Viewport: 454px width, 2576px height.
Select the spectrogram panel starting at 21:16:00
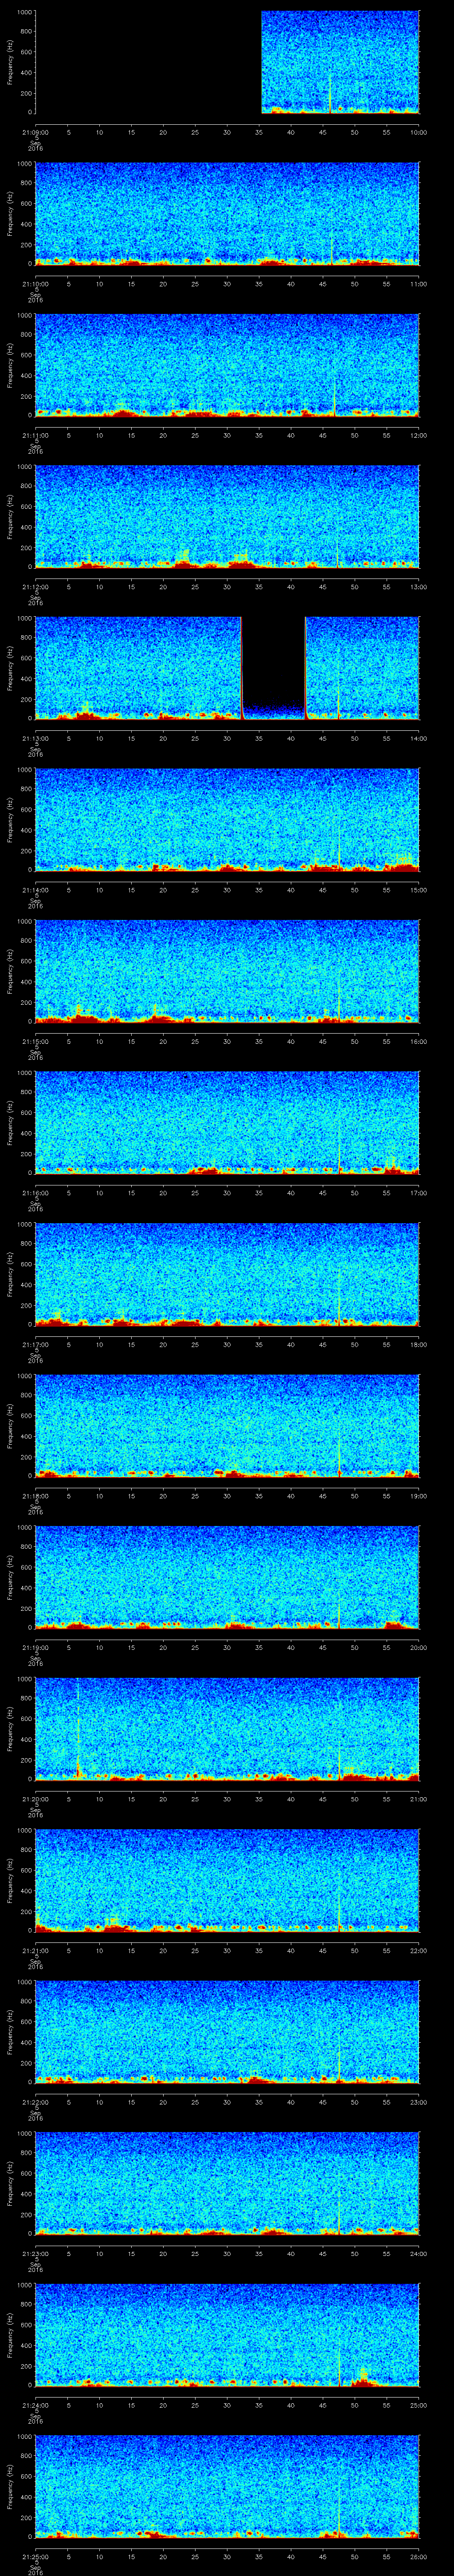click(x=227, y=1123)
